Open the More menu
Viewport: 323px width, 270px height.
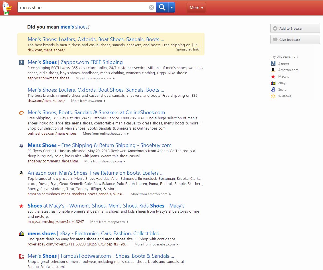click(196, 8)
